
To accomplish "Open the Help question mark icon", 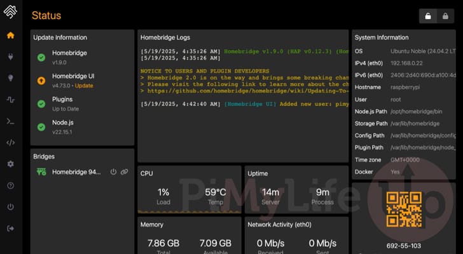I will pos(11,185).
